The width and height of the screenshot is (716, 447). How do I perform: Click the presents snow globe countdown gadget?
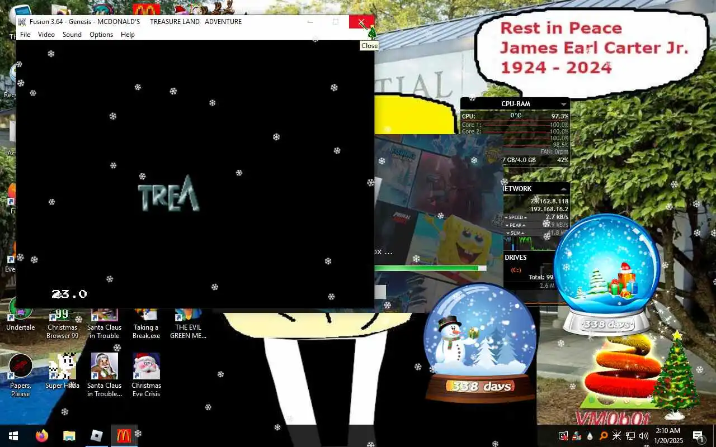(x=607, y=274)
